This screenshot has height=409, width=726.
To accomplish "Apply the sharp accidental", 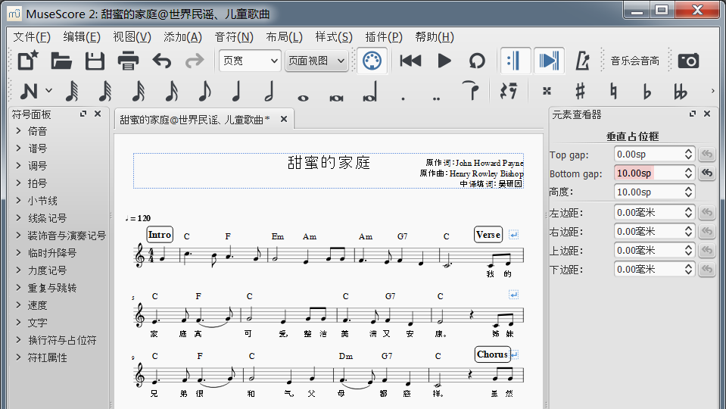I will pyautogui.click(x=580, y=92).
